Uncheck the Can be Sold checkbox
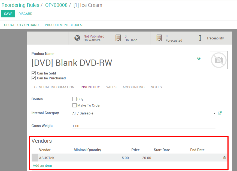This screenshot has width=237, height=171. pyautogui.click(x=34, y=73)
